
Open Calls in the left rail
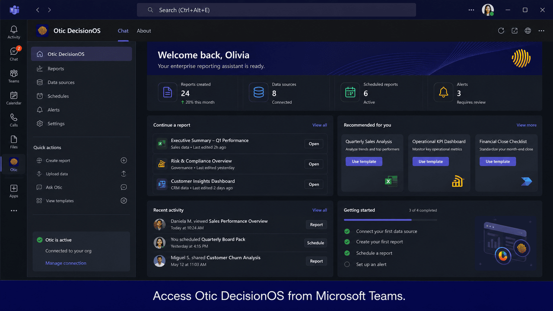[14, 120]
